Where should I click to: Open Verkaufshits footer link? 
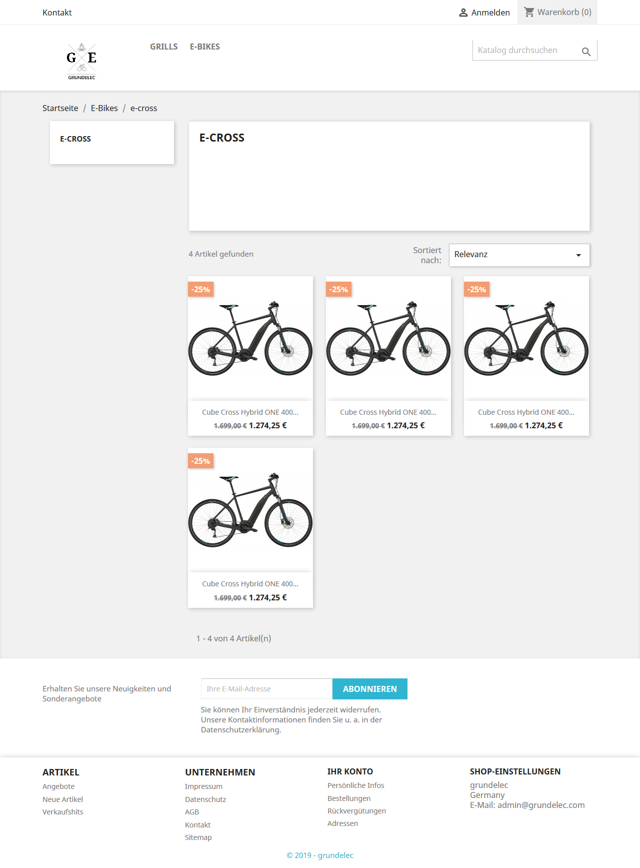(x=63, y=812)
